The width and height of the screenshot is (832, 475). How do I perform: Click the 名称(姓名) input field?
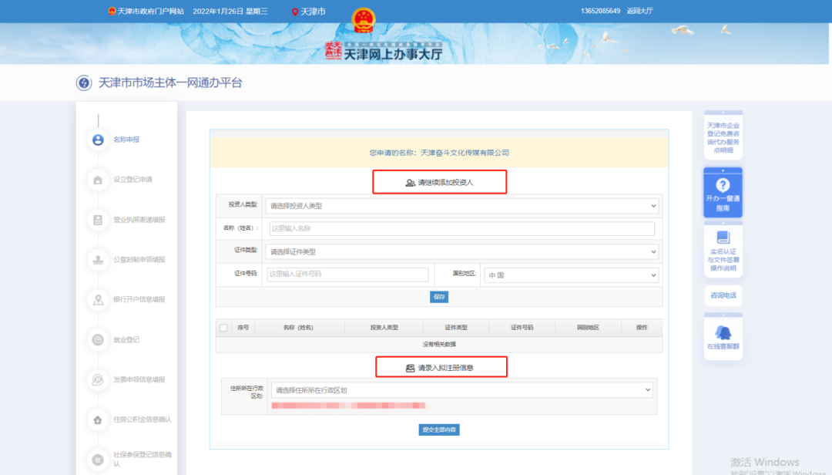[x=462, y=229]
